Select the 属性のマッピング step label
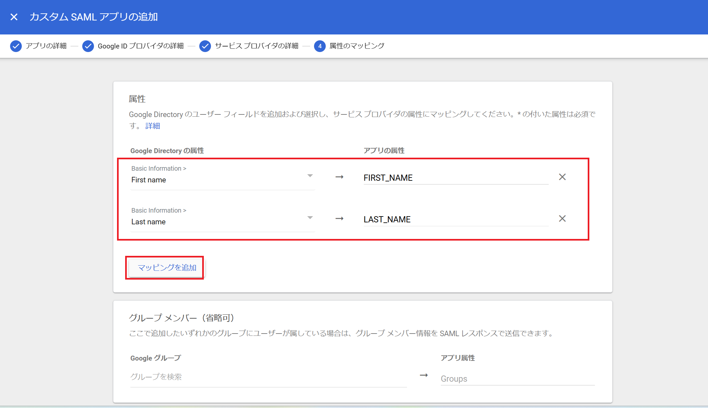 pos(357,46)
